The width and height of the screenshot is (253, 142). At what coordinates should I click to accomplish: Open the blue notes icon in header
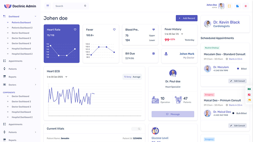click(x=237, y=6)
